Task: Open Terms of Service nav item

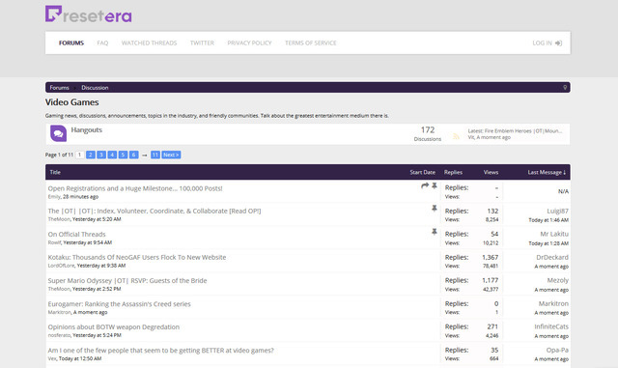Action: pyautogui.click(x=311, y=43)
